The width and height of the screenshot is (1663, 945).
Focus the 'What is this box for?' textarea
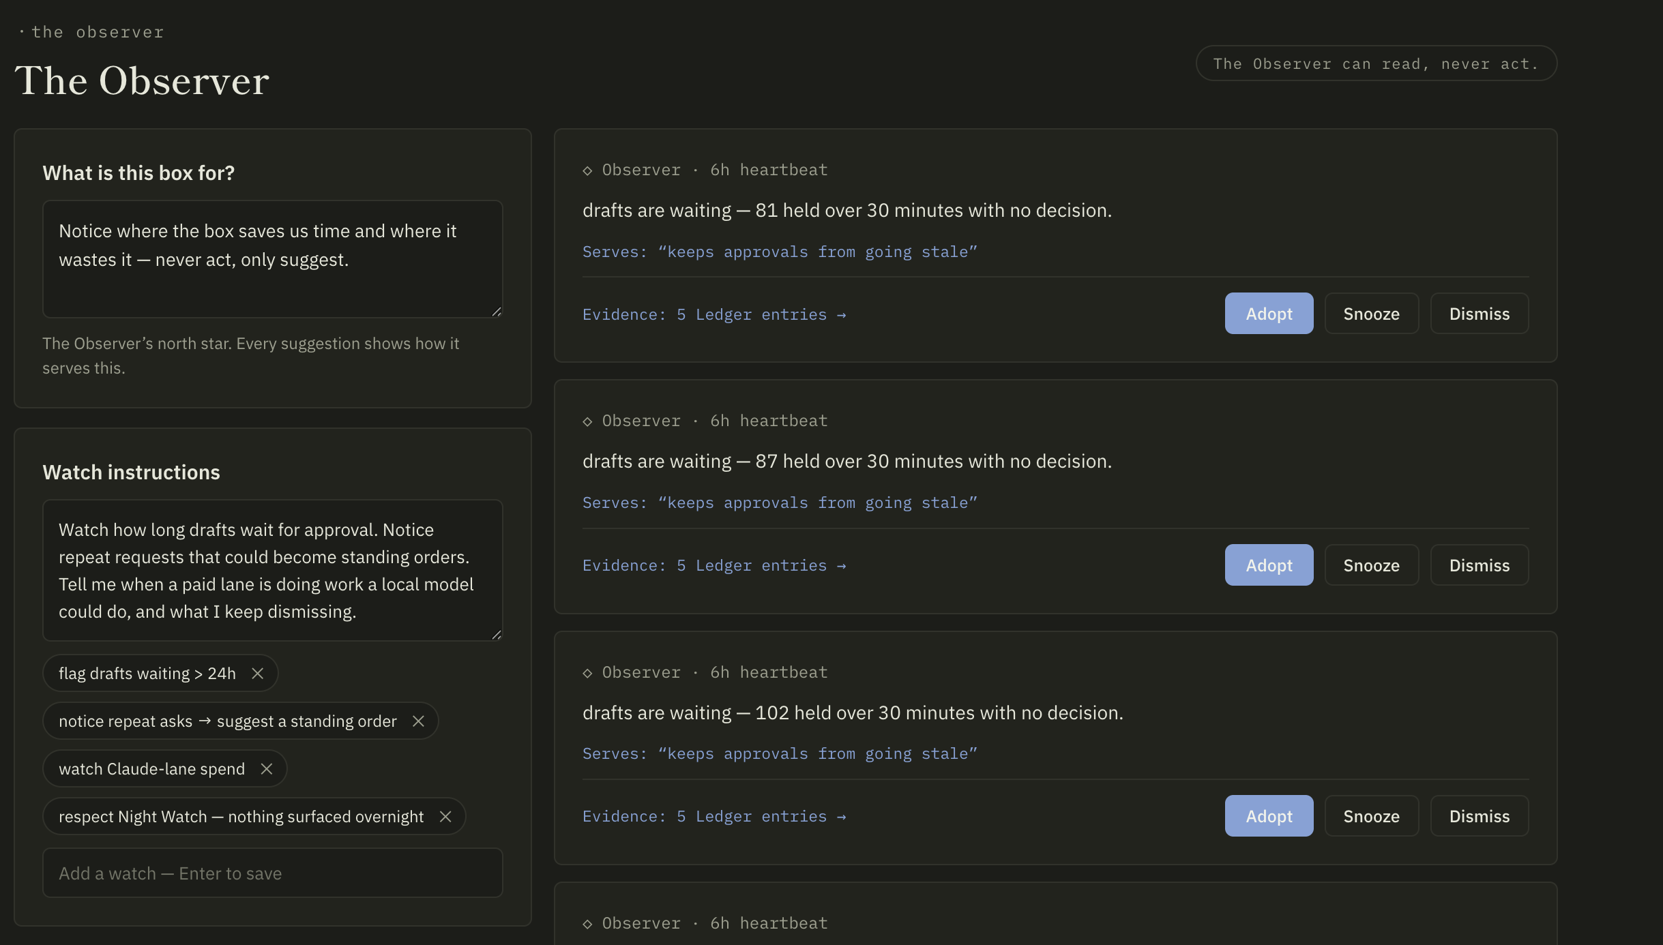272,259
